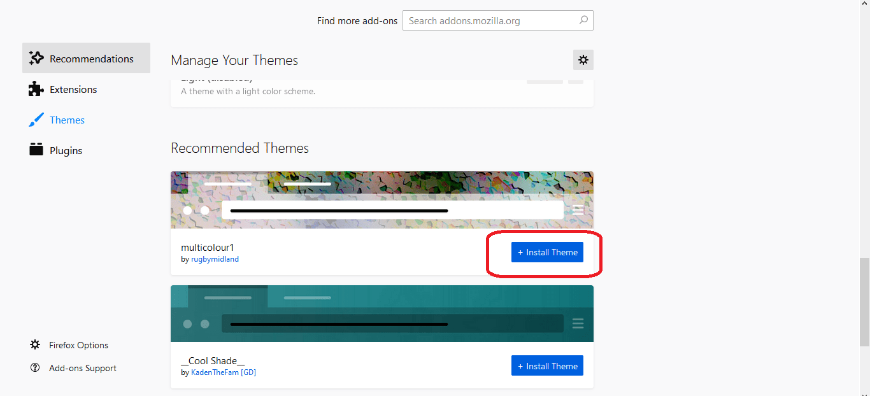This screenshot has width=870, height=396.
Task: Click the multicolour1 theme name
Action: 208,247
